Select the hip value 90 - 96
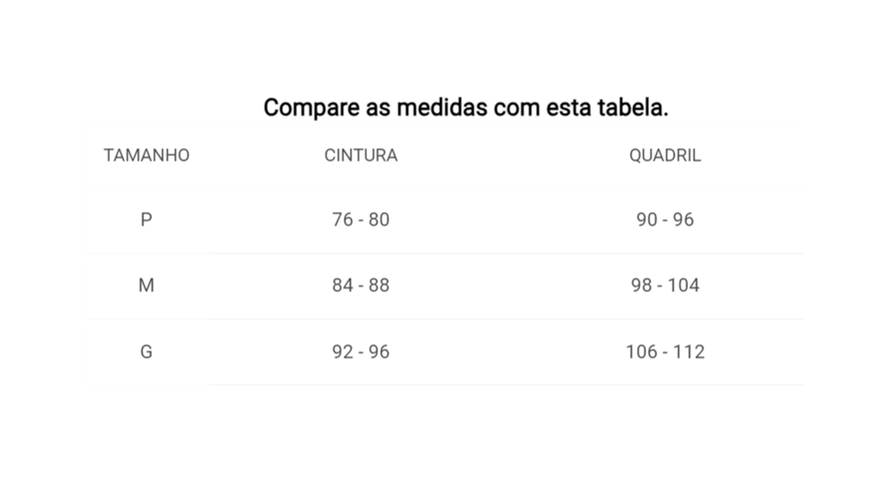This screenshot has height=483, width=885. [665, 220]
